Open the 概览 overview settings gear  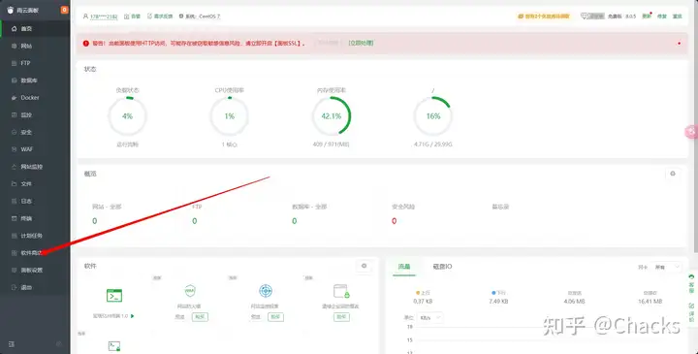(673, 174)
